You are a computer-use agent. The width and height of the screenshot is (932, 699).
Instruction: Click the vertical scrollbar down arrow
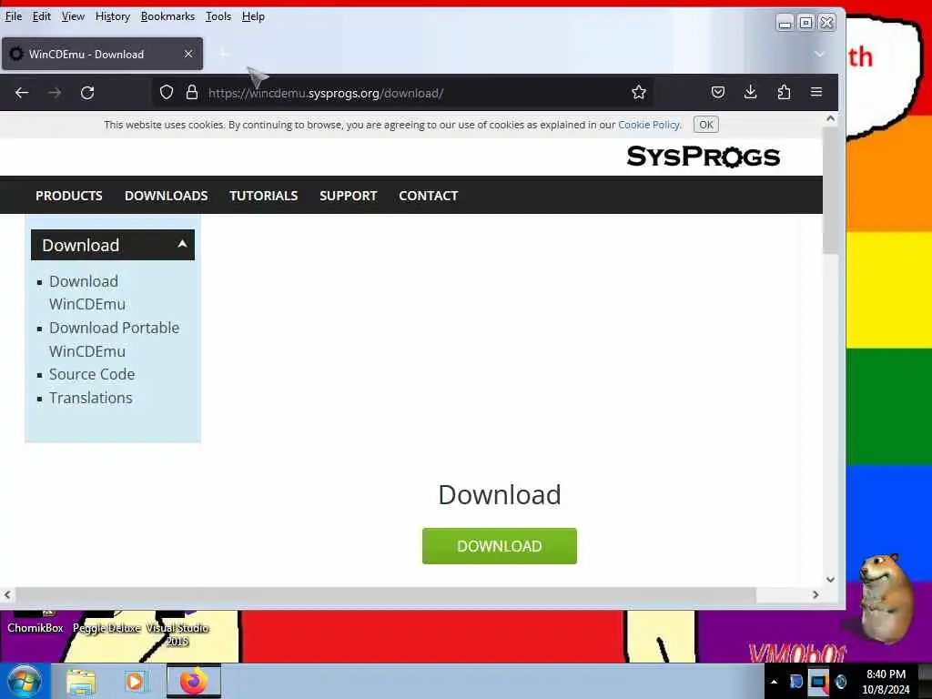coord(830,580)
